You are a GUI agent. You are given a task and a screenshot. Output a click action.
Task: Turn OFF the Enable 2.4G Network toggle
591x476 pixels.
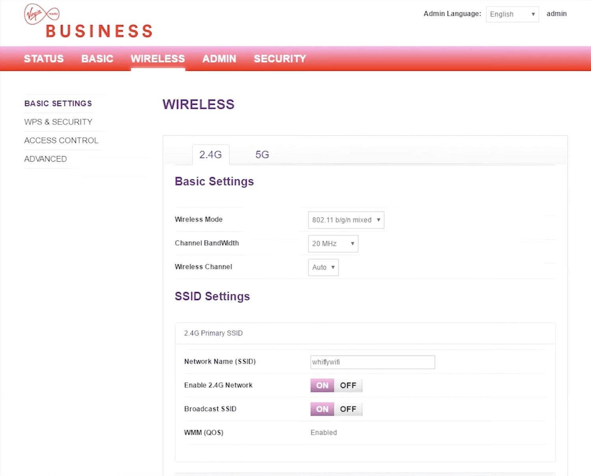348,385
